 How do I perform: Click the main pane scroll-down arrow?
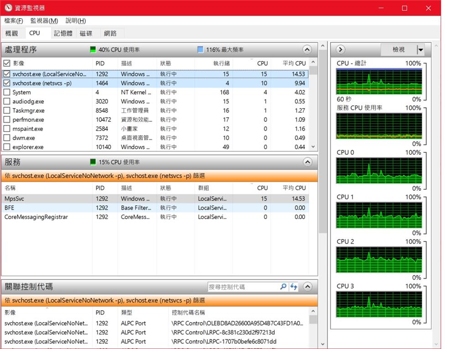323,344
